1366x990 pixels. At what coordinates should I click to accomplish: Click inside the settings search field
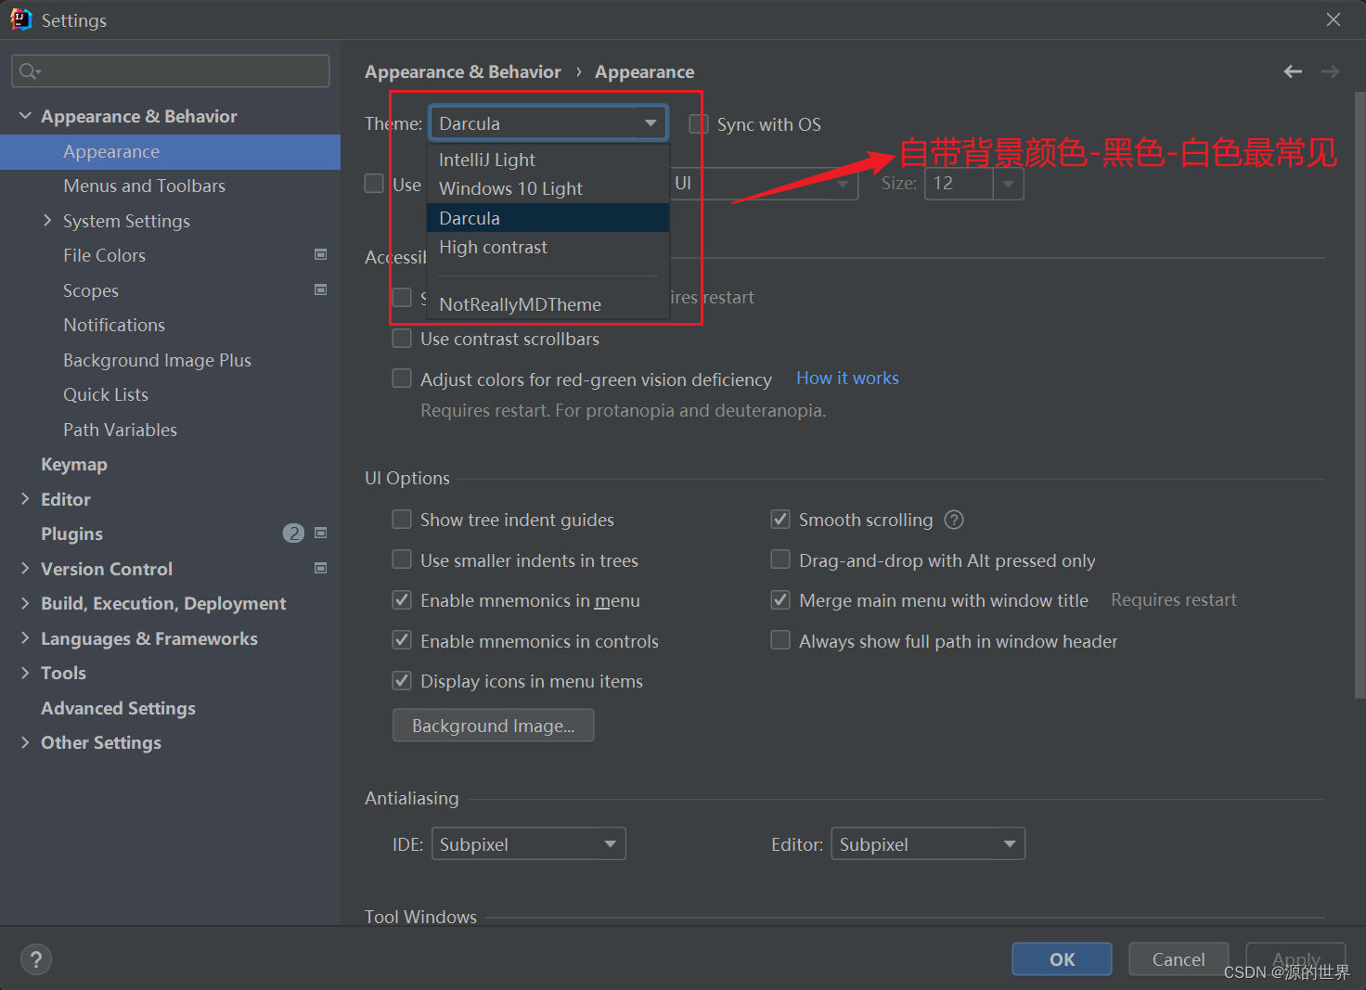(x=171, y=71)
